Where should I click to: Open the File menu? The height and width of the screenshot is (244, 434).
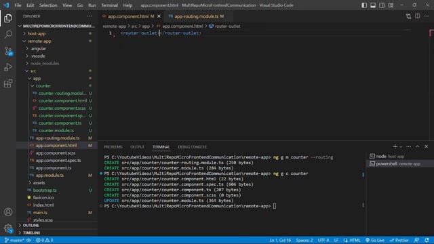[x=18, y=5]
